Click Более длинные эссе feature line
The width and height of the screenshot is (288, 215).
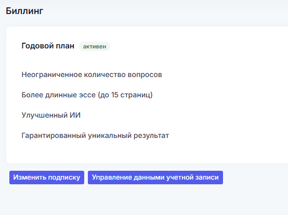click(87, 95)
